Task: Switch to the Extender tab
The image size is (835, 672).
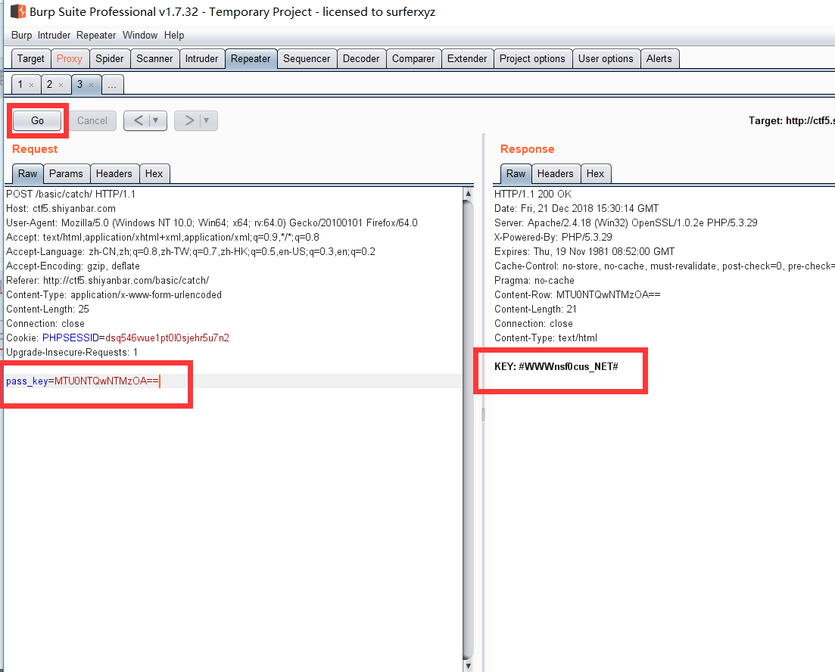Action: pyautogui.click(x=467, y=58)
